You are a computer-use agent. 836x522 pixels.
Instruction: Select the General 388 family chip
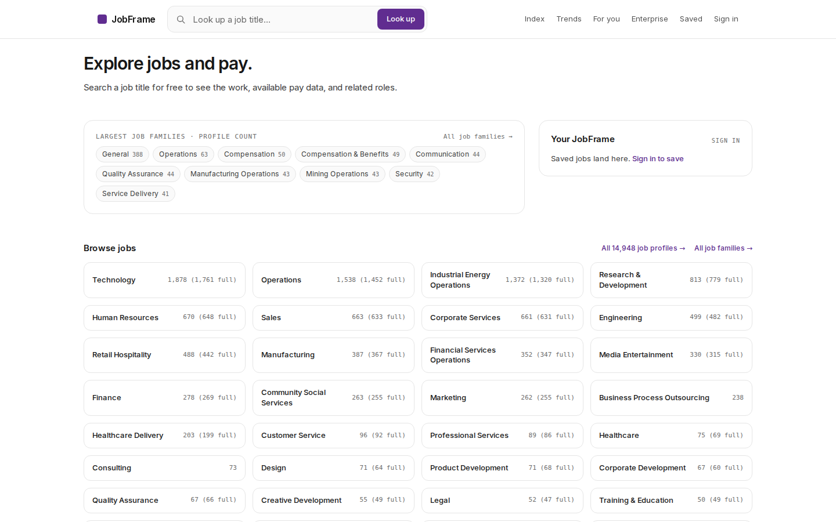click(x=122, y=154)
